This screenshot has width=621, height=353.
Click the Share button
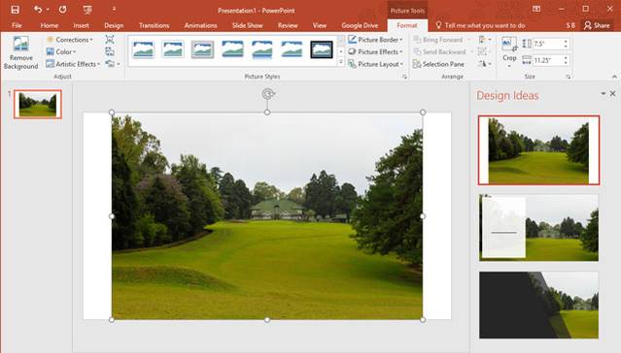click(x=597, y=25)
